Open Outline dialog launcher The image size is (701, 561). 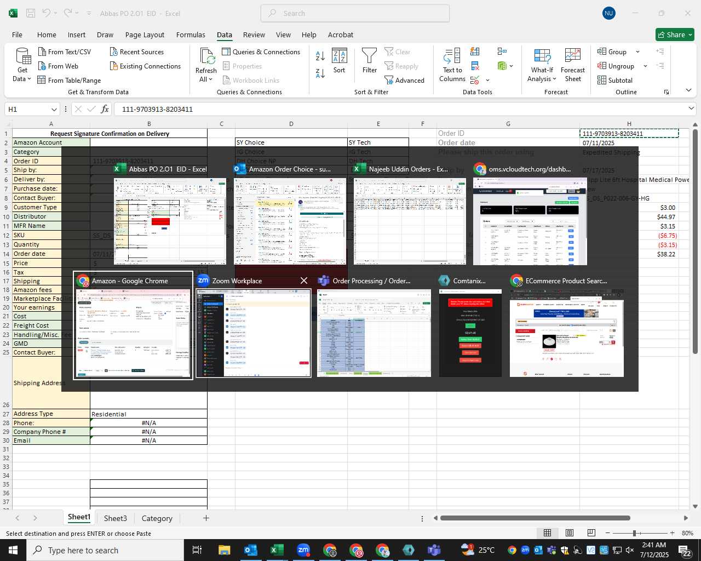[x=666, y=92]
